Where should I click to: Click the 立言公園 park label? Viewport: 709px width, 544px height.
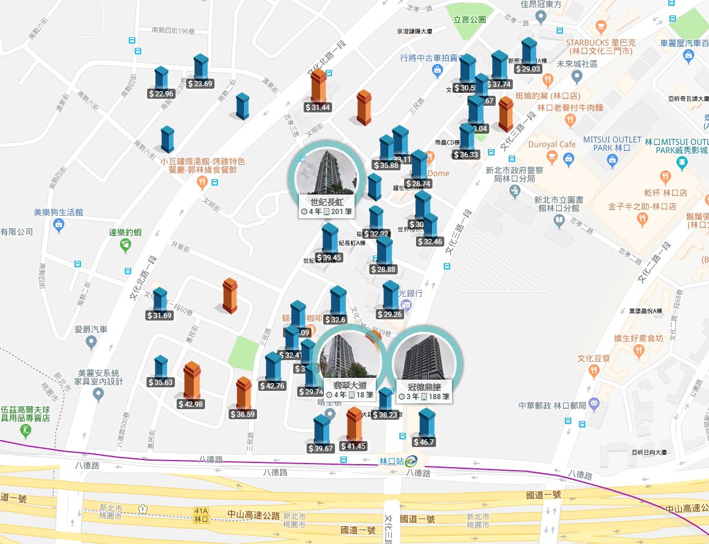click(x=470, y=19)
